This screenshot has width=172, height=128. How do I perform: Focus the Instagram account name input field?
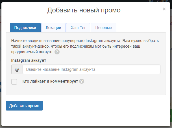coord(91,69)
